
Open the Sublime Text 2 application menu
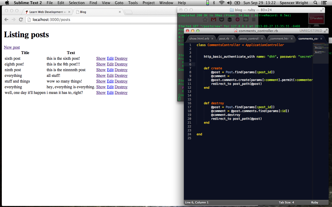(28, 3)
